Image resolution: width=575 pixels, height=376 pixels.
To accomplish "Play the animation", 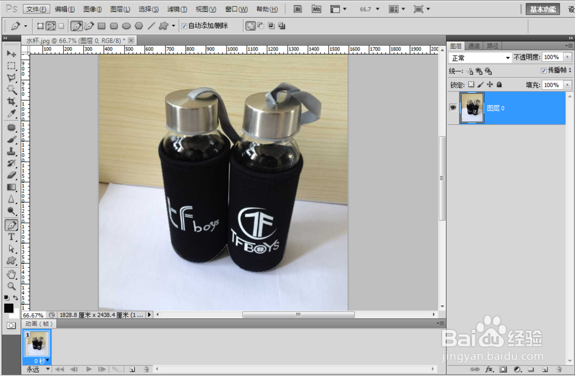I will pyautogui.click(x=89, y=370).
